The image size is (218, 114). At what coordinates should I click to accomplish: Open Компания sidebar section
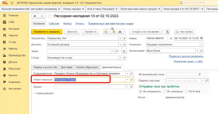coord(14,82)
